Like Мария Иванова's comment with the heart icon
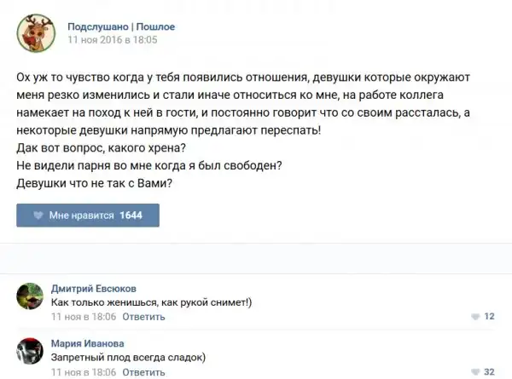The height and width of the screenshot is (379, 512). (x=475, y=372)
